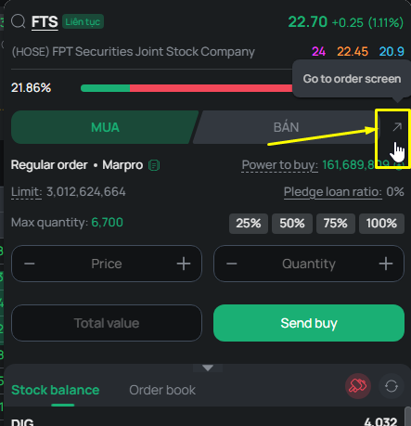Increase quantity with plus icon
The width and height of the screenshot is (411, 426).
coord(386,264)
